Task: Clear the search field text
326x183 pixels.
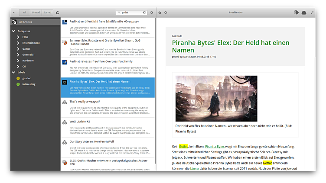Action: [144, 13]
